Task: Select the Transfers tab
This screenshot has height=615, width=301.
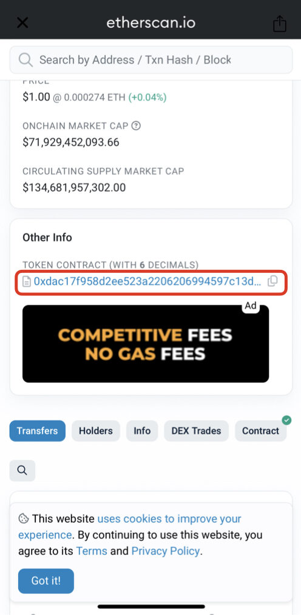Action: (x=37, y=431)
